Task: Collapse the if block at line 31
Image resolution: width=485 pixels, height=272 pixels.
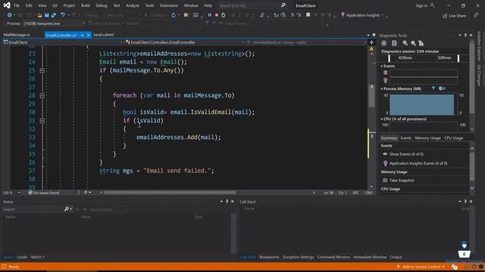Action: (x=42, y=121)
